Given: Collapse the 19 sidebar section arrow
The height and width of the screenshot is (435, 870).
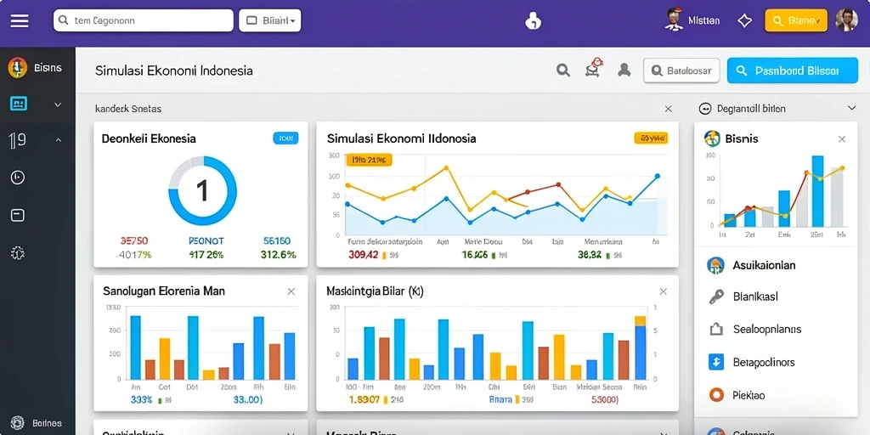Looking at the screenshot, I should tap(58, 141).
